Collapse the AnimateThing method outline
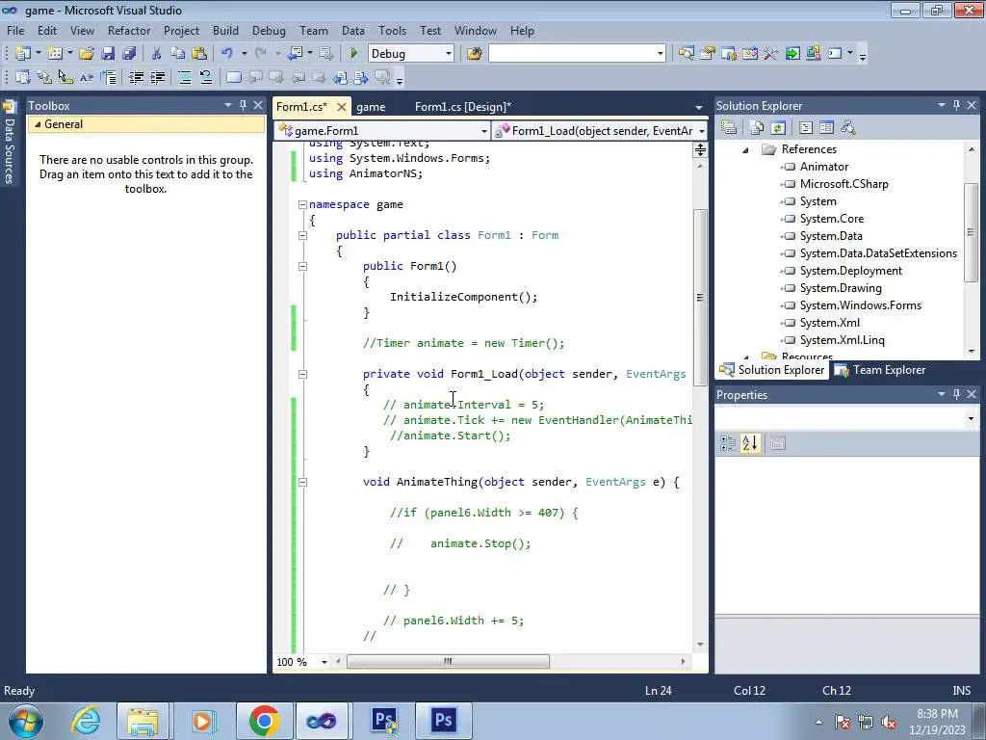 pyautogui.click(x=302, y=482)
